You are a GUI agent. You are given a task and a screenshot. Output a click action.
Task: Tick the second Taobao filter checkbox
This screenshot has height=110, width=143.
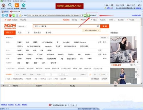click(x=12, y=79)
